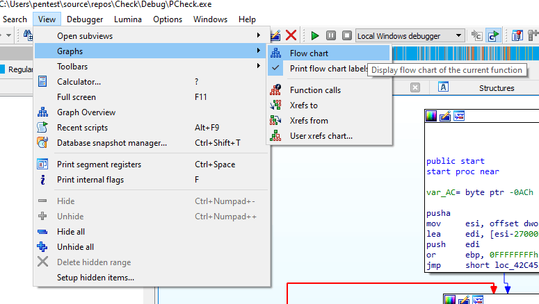Start the debugger with the green play icon
The image size is (539, 304).
[315, 35]
